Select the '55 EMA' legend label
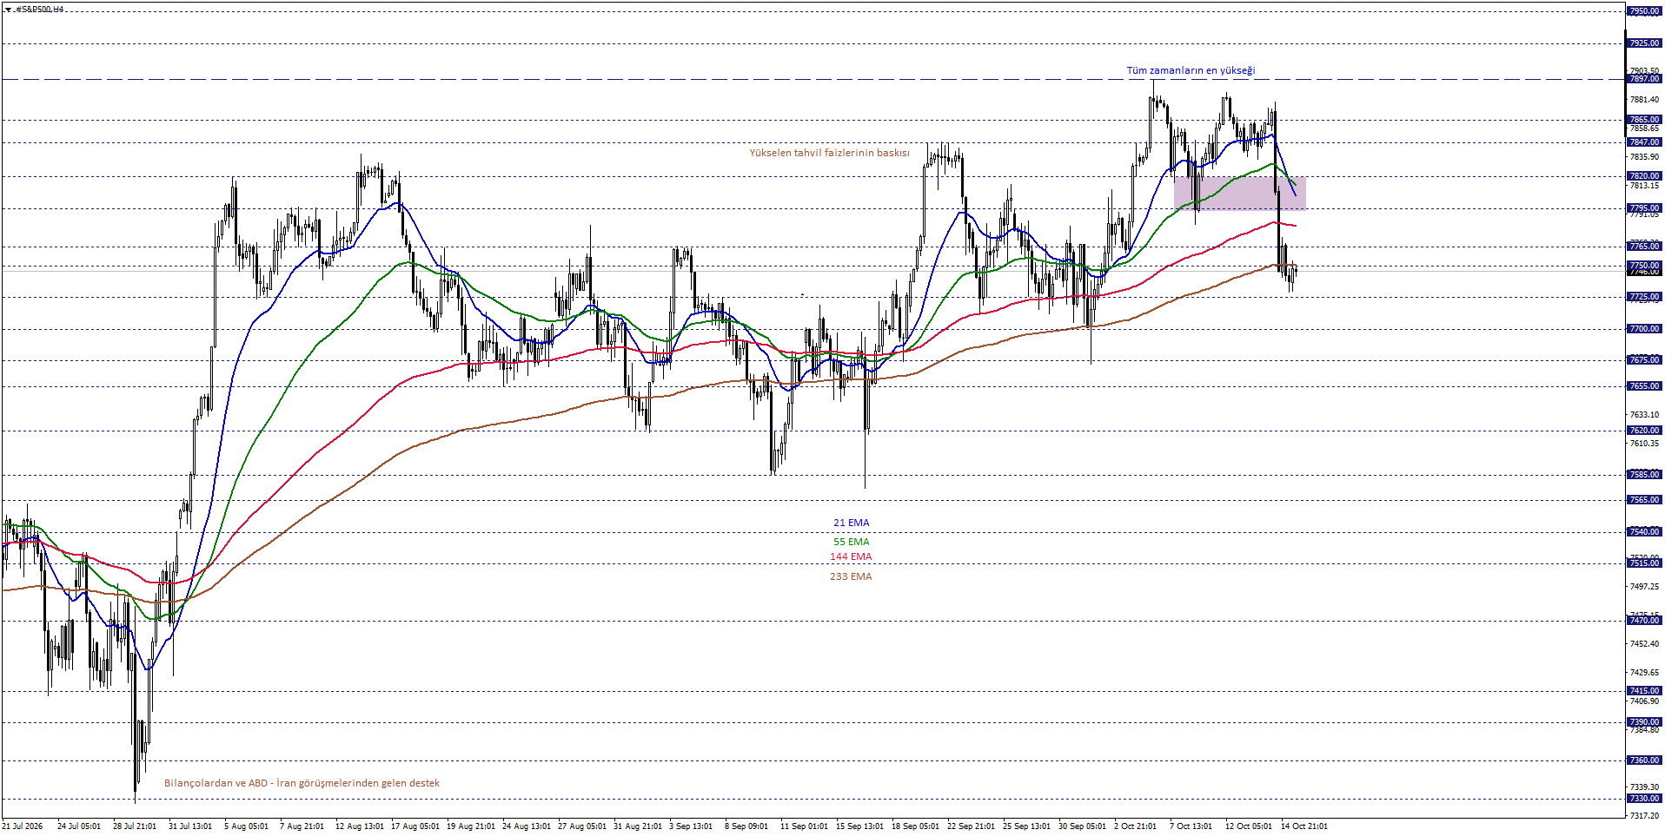Image resolution: width=1665 pixels, height=836 pixels. (851, 542)
